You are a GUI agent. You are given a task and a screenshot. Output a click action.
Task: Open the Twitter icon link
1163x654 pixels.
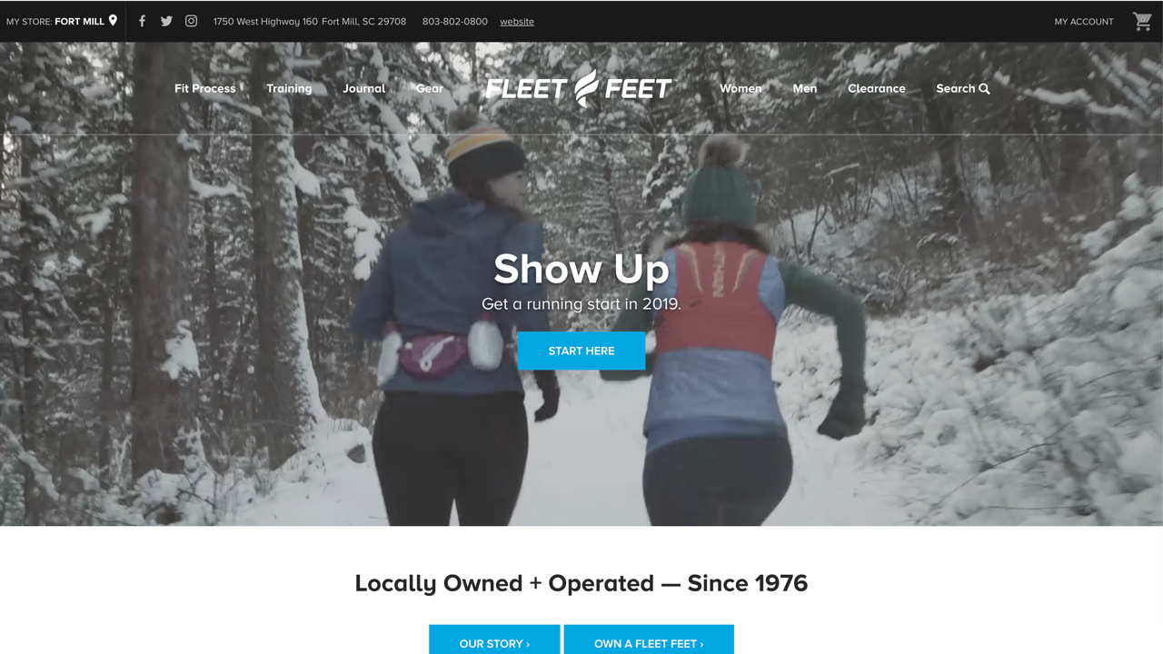point(166,21)
